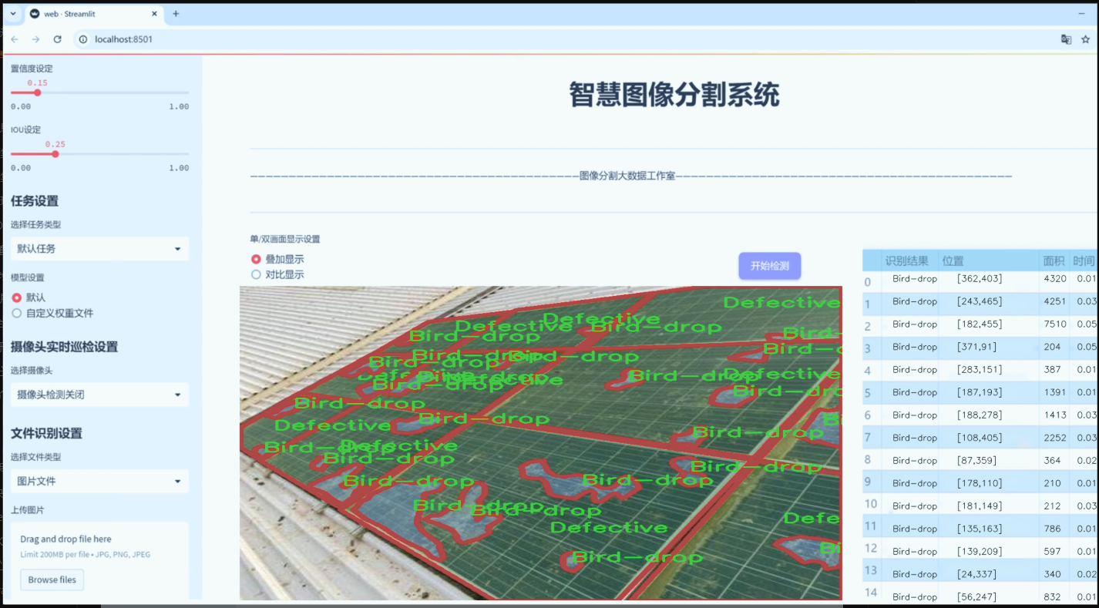1099x608 pixels.
Task: Select the web · Streamlit tab
Action: (x=93, y=14)
